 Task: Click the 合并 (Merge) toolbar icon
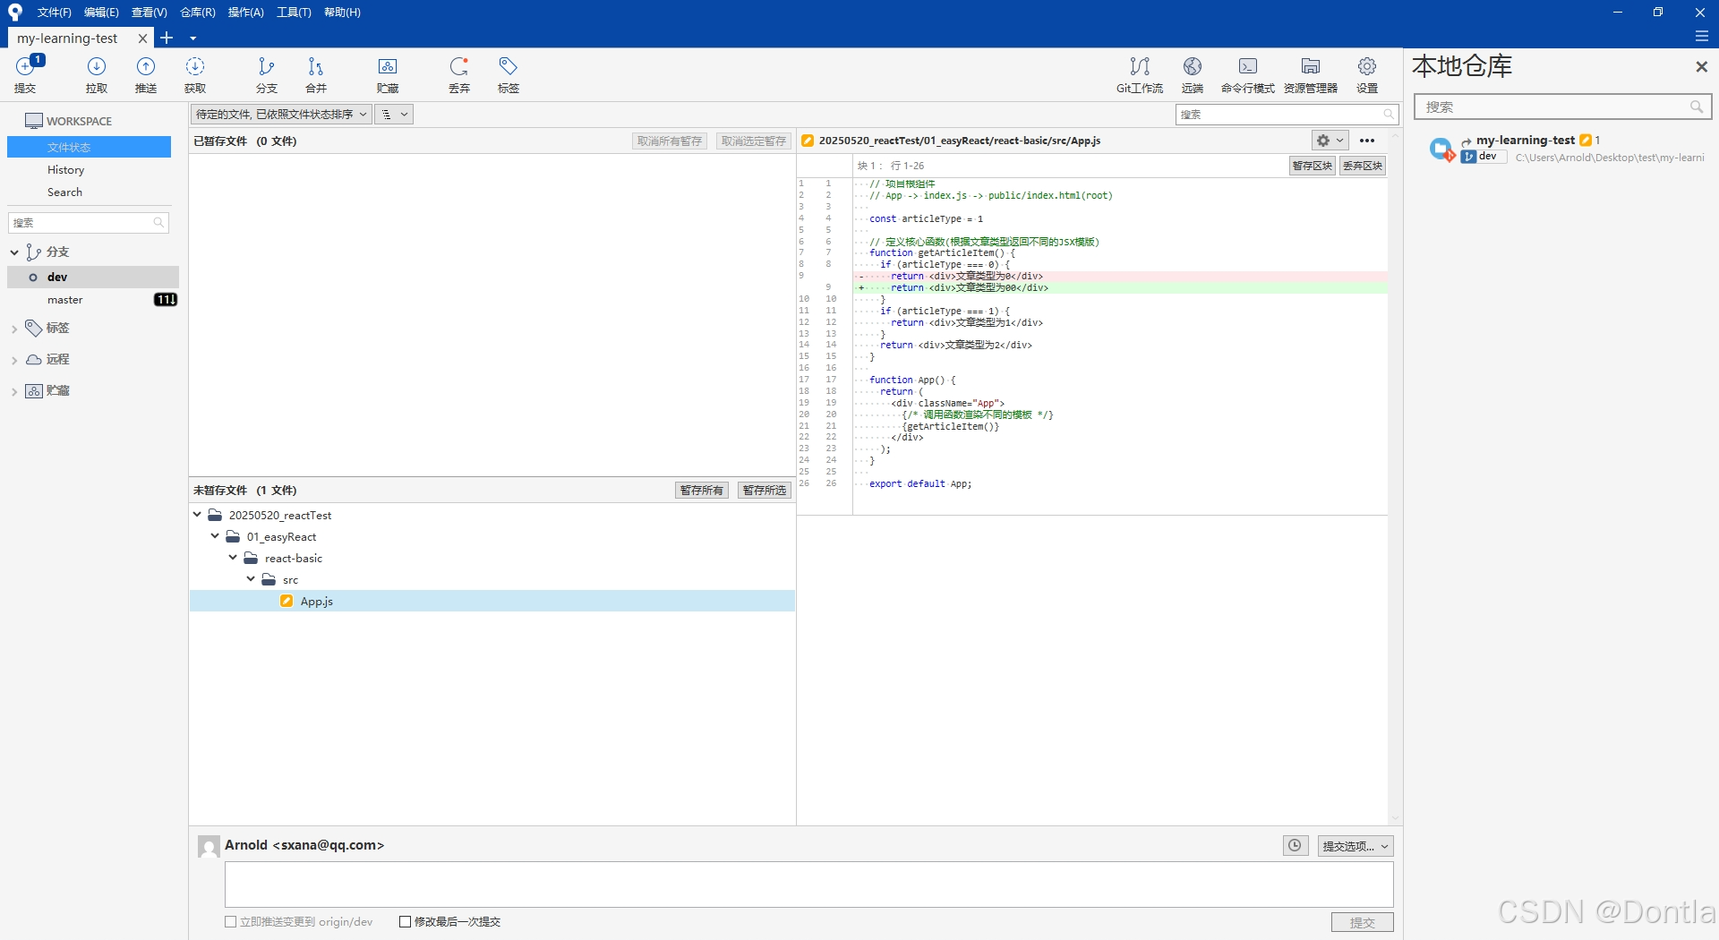(314, 75)
